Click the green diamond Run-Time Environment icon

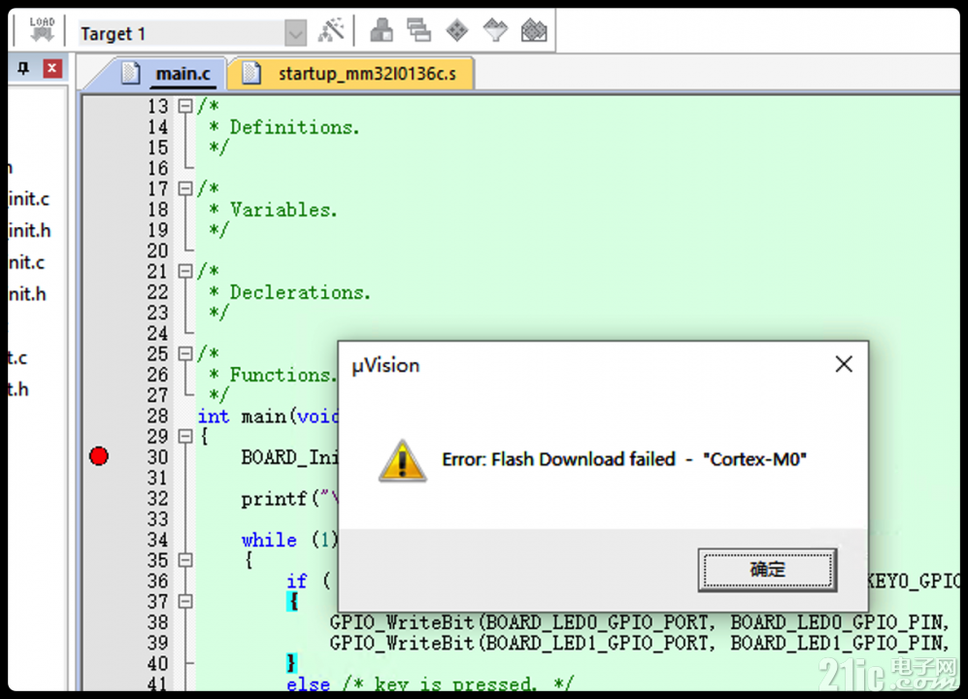[x=457, y=30]
